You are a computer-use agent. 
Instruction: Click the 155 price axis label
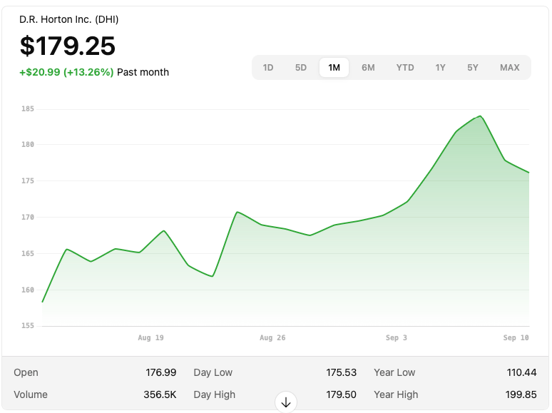28,326
